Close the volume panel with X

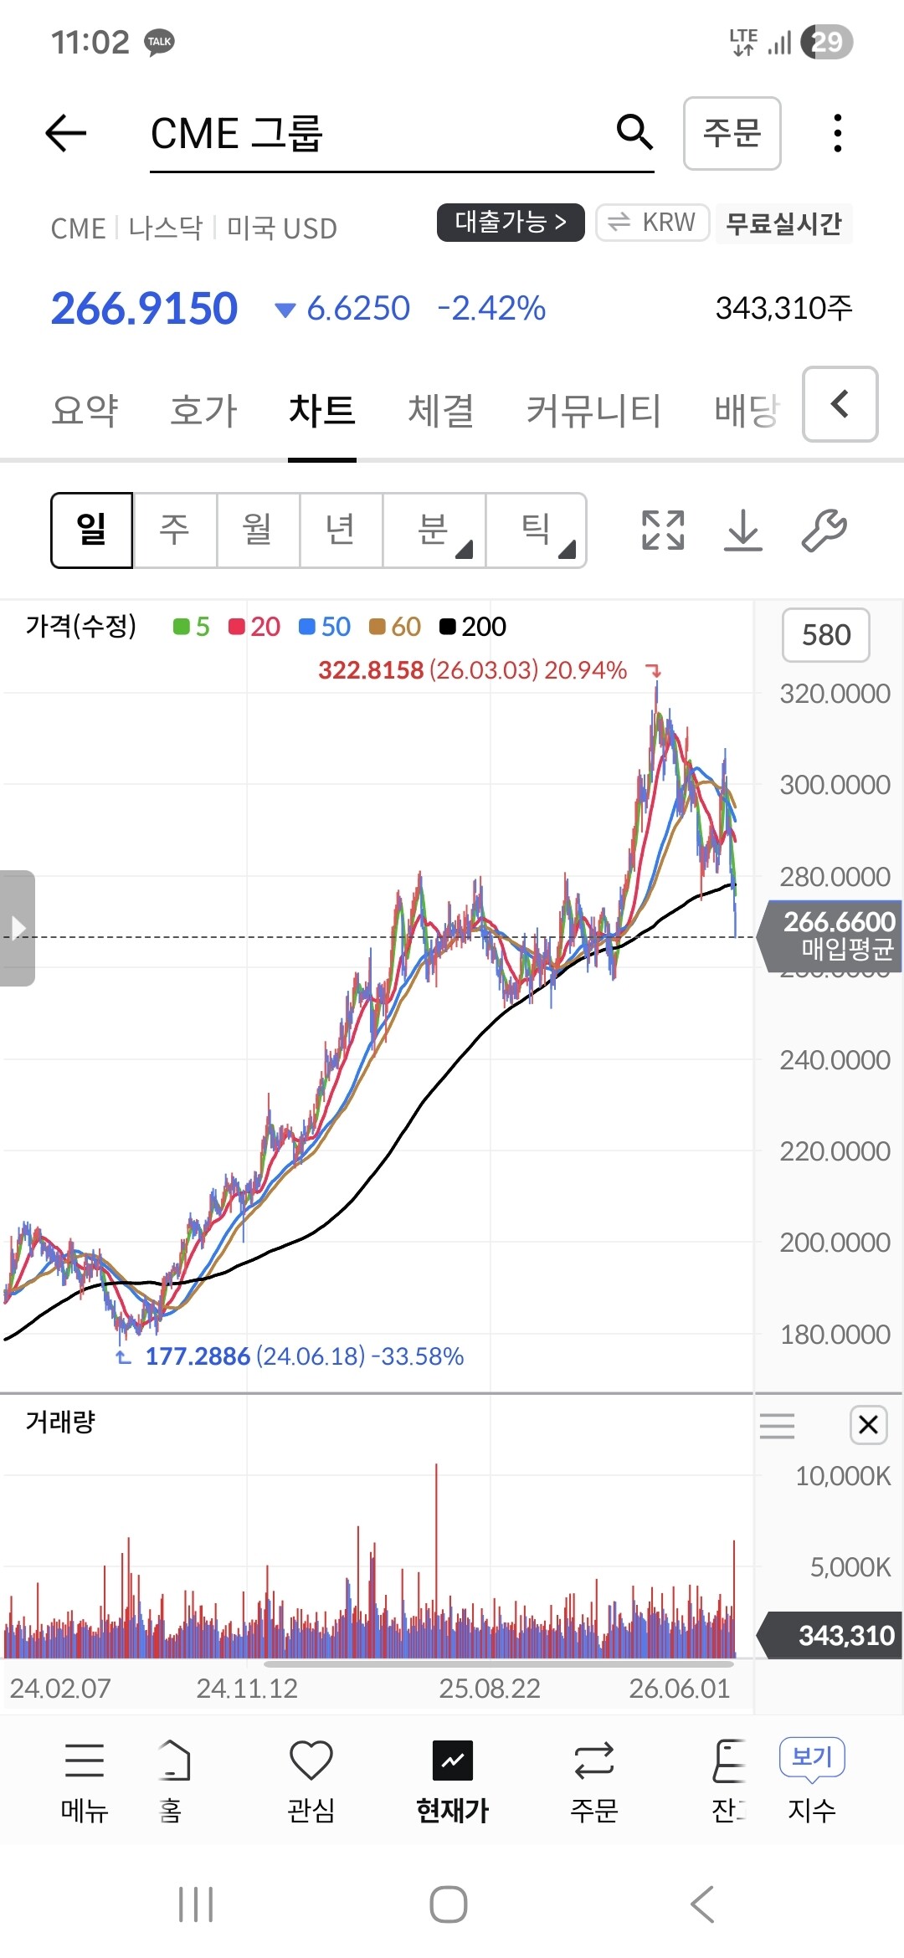(869, 1424)
